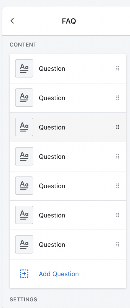Click the drag handle of the fourth Question
This screenshot has width=130, height=308.
117,156
